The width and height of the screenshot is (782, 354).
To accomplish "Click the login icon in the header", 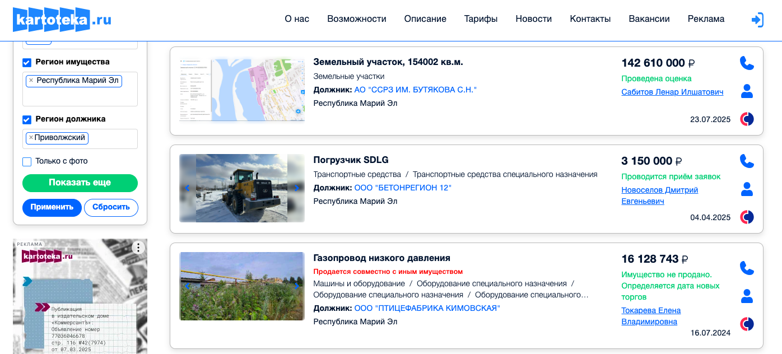I will 757,20.
